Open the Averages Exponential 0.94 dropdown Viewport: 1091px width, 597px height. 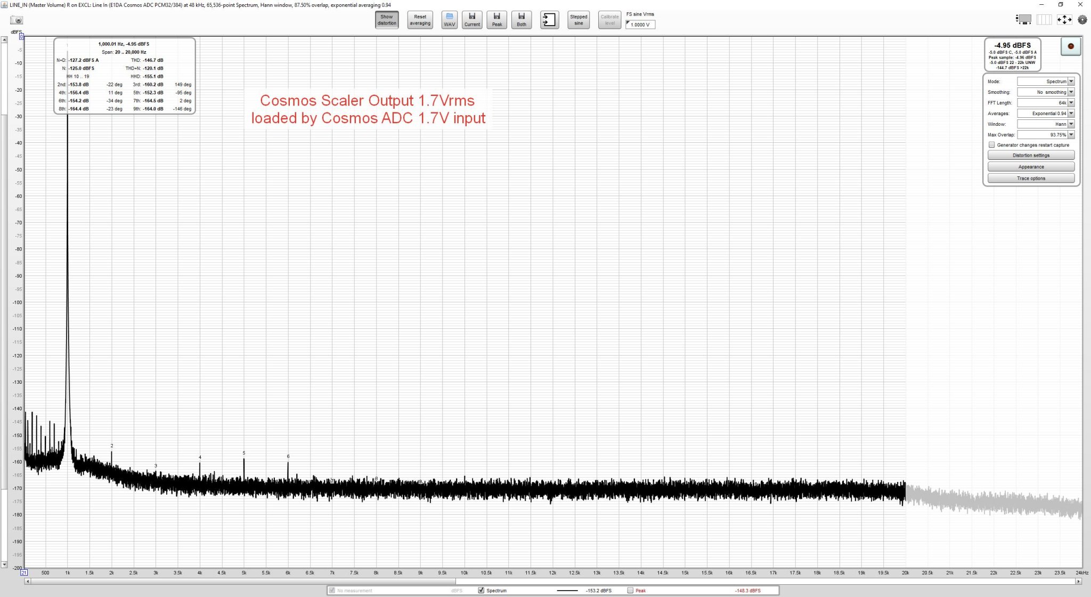tap(1046, 114)
